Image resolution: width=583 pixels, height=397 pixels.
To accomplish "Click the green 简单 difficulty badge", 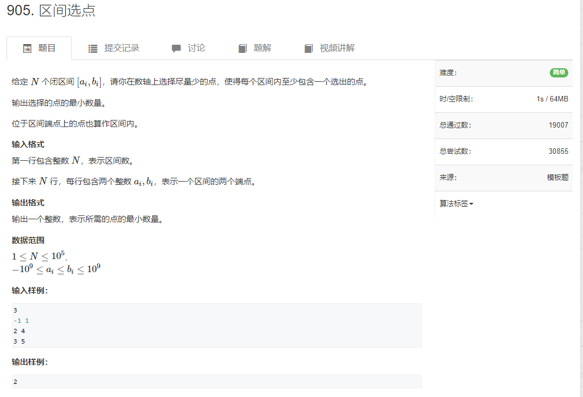I will click(x=558, y=73).
